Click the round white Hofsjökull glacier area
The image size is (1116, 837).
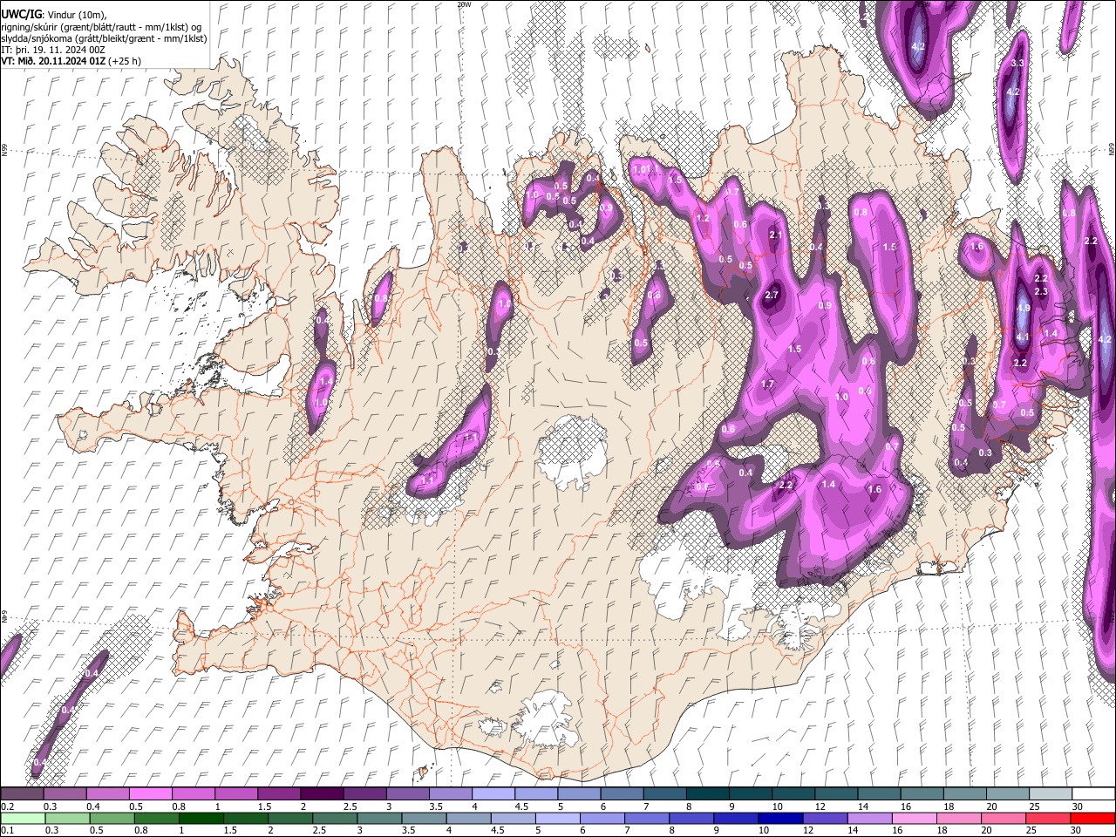(x=572, y=452)
